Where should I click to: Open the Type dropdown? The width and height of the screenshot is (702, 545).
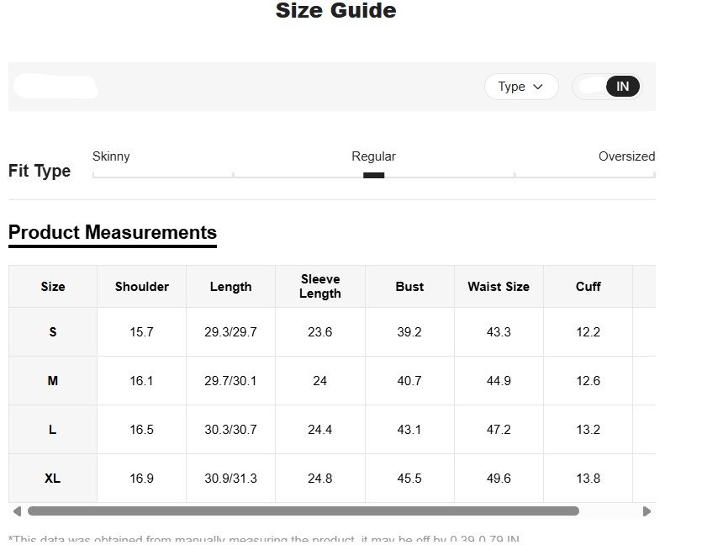[x=520, y=87]
